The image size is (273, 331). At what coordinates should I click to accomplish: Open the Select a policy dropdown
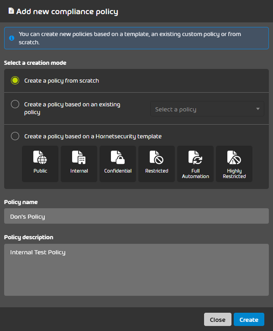(x=207, y=109)
